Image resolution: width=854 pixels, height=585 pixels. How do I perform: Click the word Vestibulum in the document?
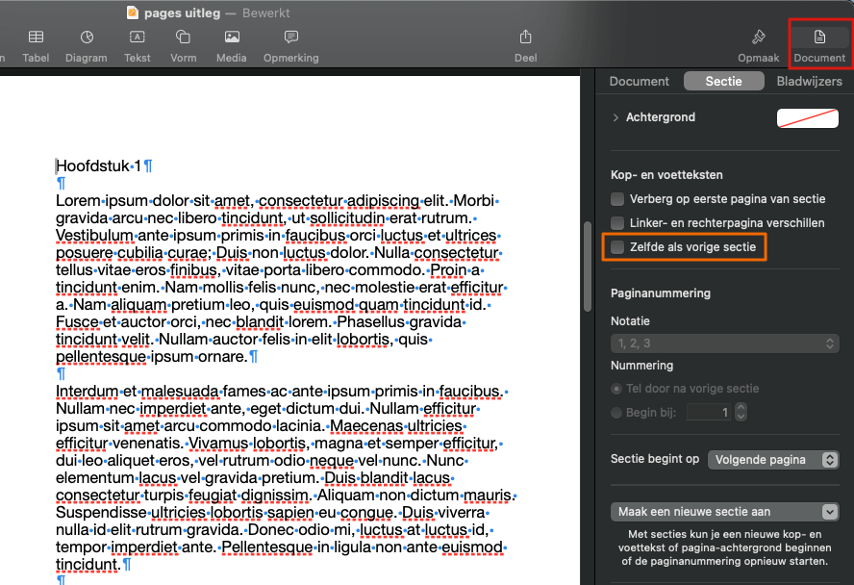[x=95, y=236]
